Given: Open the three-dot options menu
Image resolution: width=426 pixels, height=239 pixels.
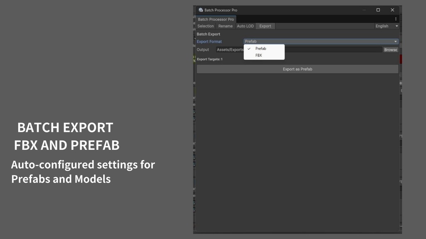Looking at the screenshot, I should pyautogui.click(x=396, y=19).
